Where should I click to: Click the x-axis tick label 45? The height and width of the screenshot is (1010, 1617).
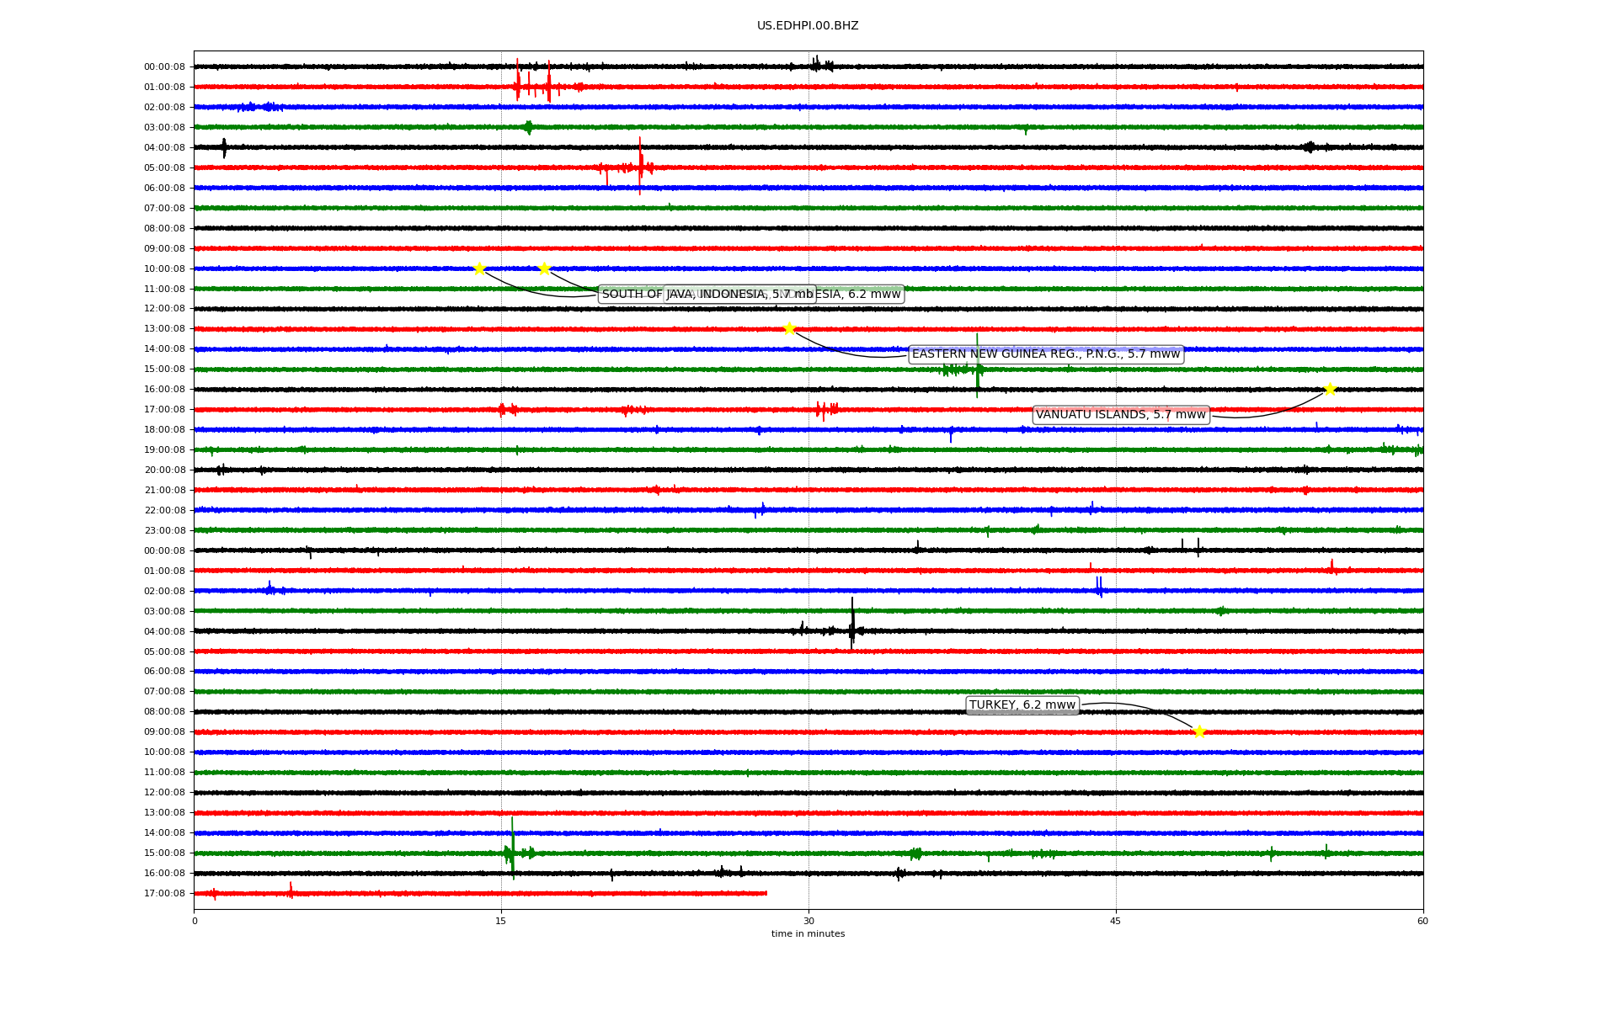coord(1116,921)
